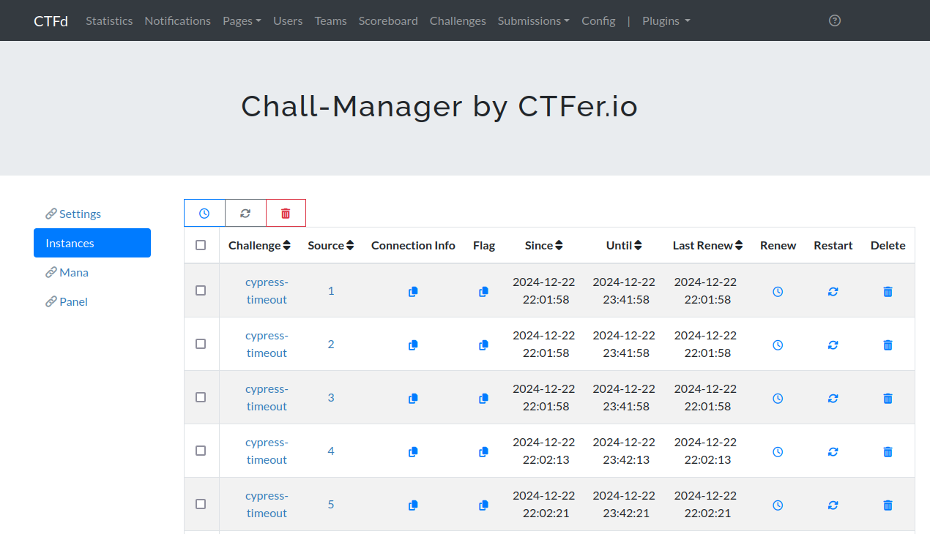Image resolution: width=930 pixels, height=534 pixels.
Task: Copy connection info for source 5
Action: point(413,505)
